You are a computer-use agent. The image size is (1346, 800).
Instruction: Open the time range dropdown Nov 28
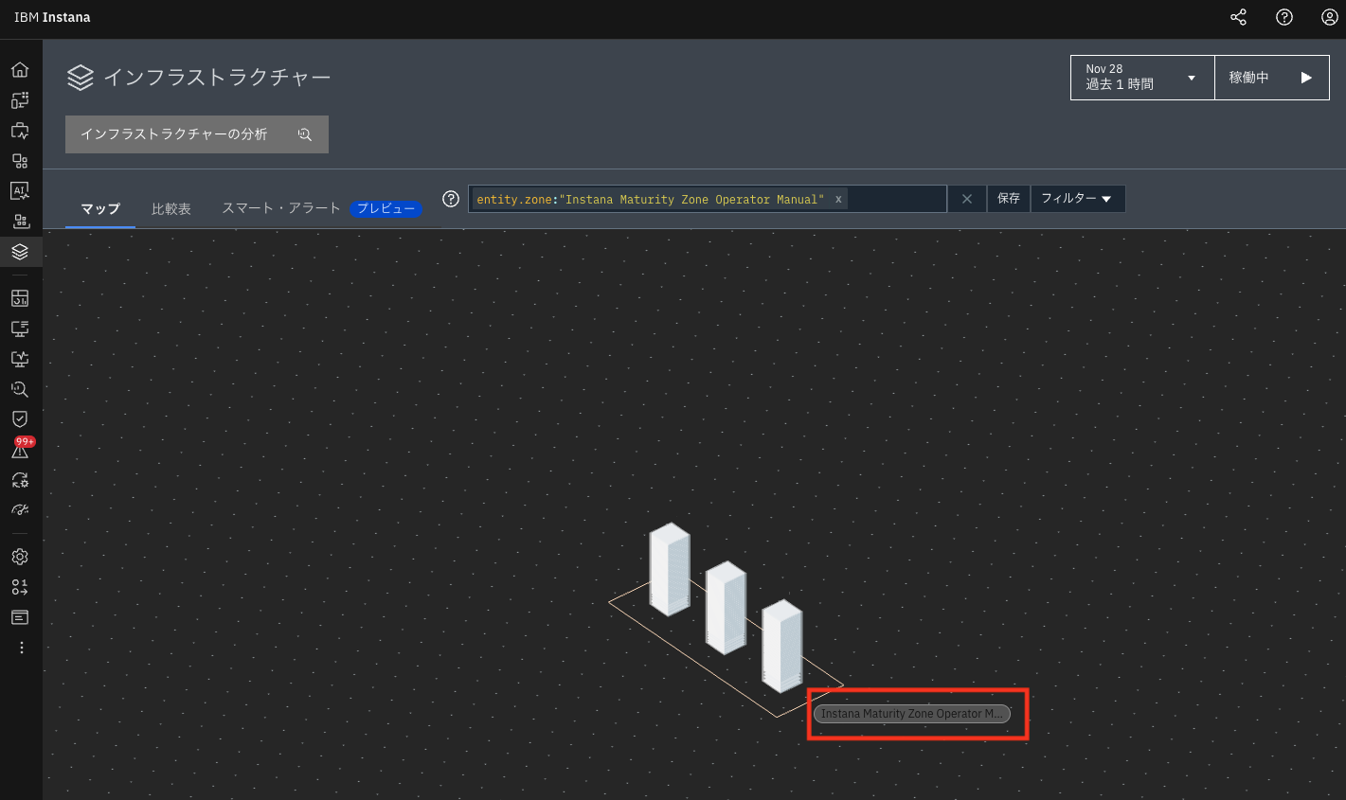click(x=1142, y=78)
